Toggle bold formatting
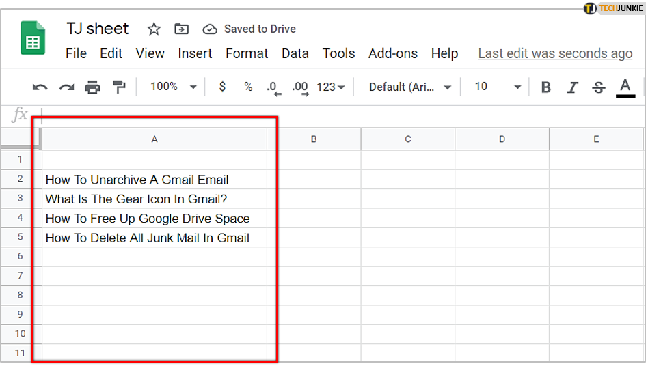 tap(546, 87)
